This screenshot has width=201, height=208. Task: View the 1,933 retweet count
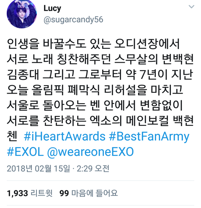[18, 193]
